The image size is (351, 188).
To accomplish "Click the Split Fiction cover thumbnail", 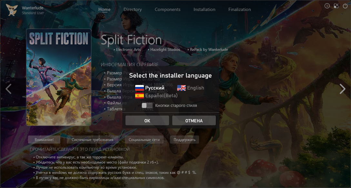I will (59, 77).
